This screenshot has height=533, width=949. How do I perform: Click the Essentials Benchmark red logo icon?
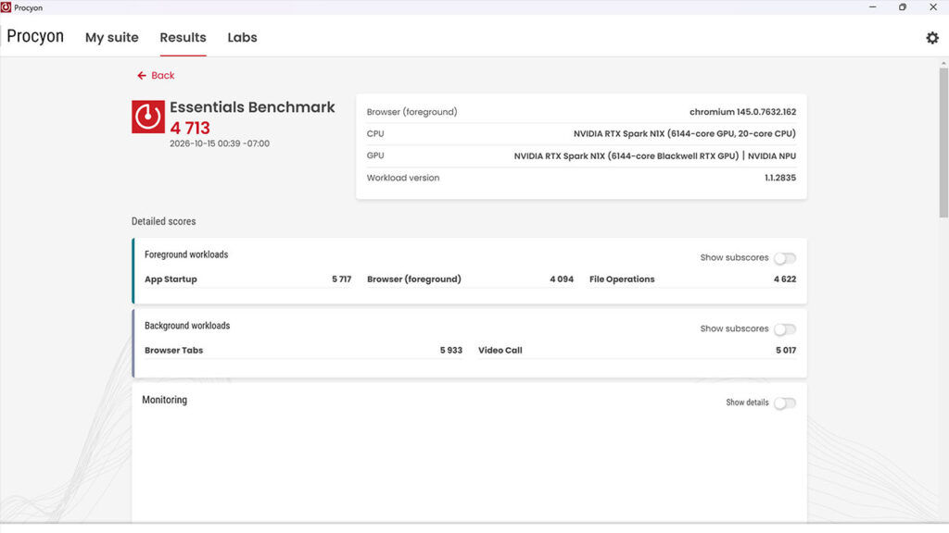(148, 117)
